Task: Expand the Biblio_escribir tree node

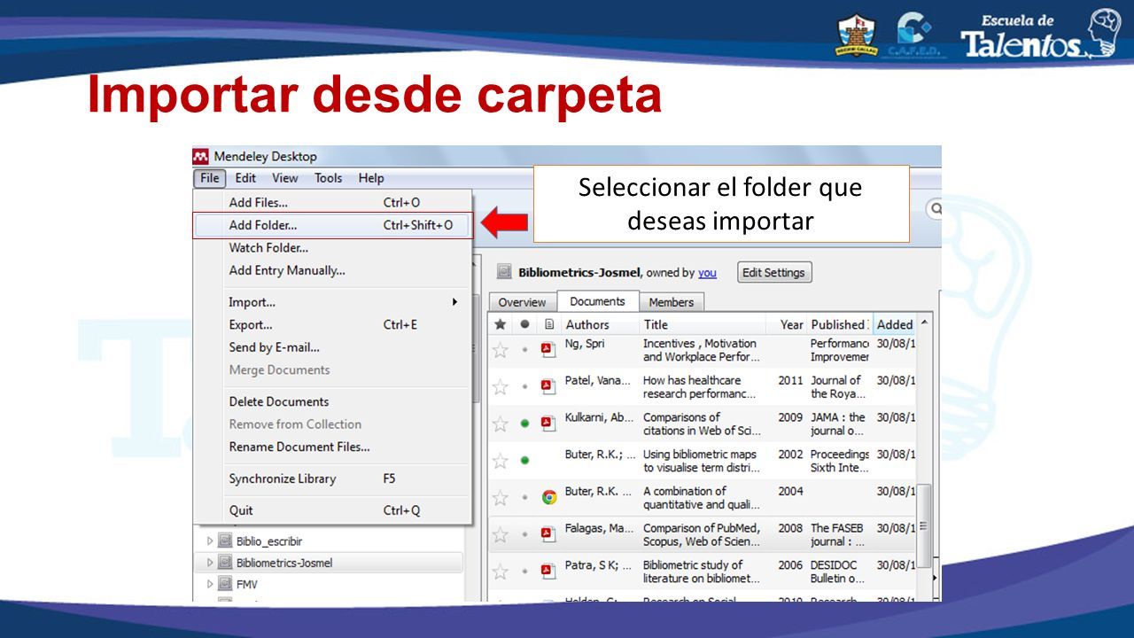Action: [x=210, y=541]
